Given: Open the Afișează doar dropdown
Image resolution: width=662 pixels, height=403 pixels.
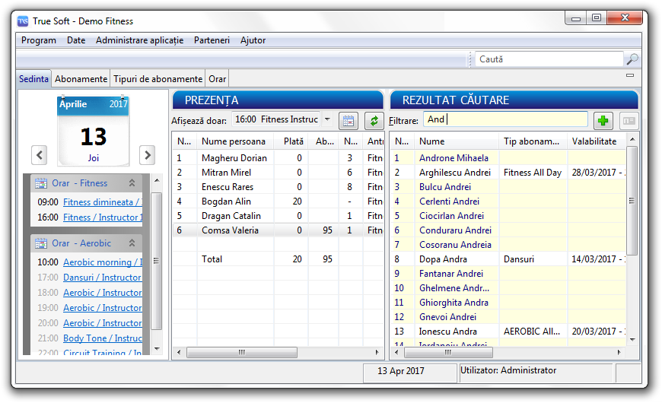Looking at the screenshot, I should 326,119.
